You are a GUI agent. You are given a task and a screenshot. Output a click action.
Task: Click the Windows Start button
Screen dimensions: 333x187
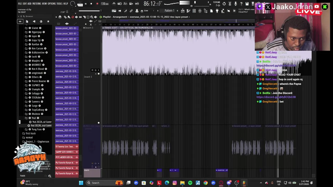[x=81, y=183]
